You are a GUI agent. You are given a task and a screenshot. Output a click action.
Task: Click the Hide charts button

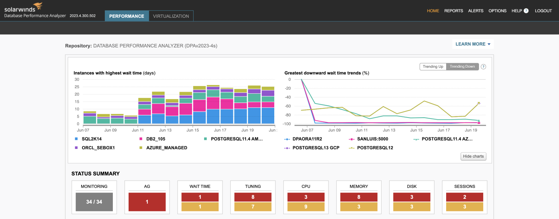click(473, 156)
